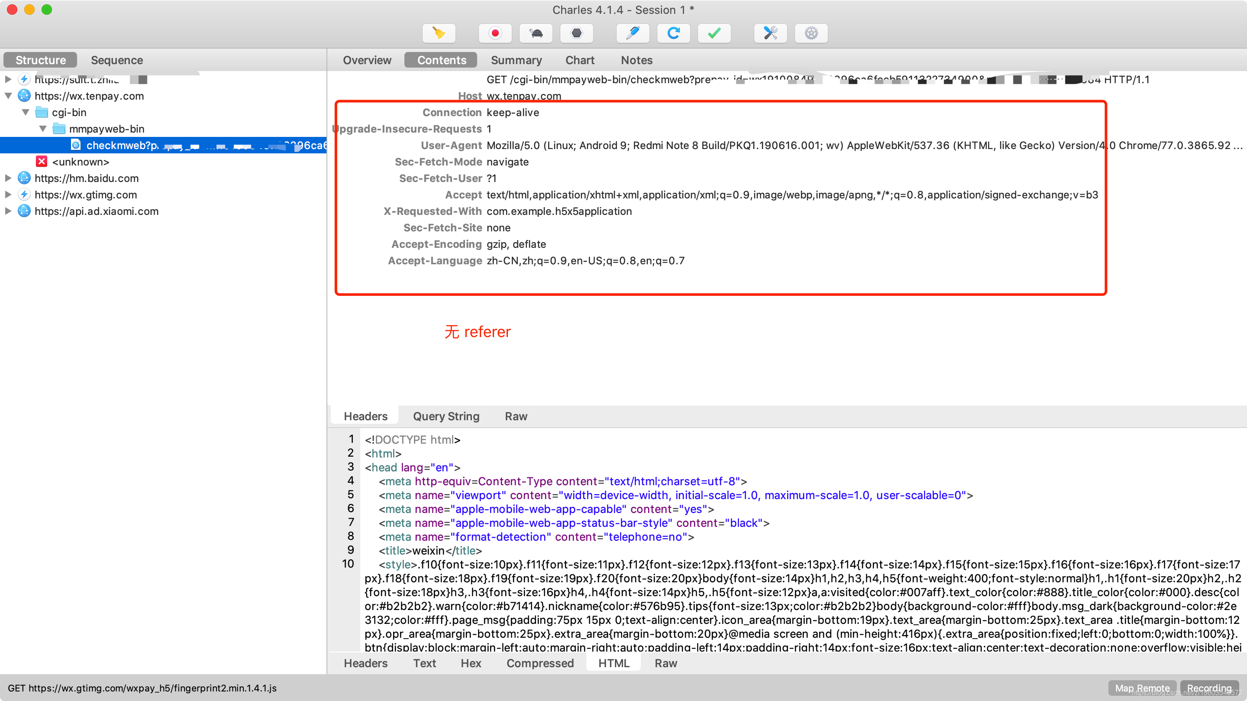Click the checkmark/validate icon
The width and height of the screenshot is (1247, 701).
(714, 32)
